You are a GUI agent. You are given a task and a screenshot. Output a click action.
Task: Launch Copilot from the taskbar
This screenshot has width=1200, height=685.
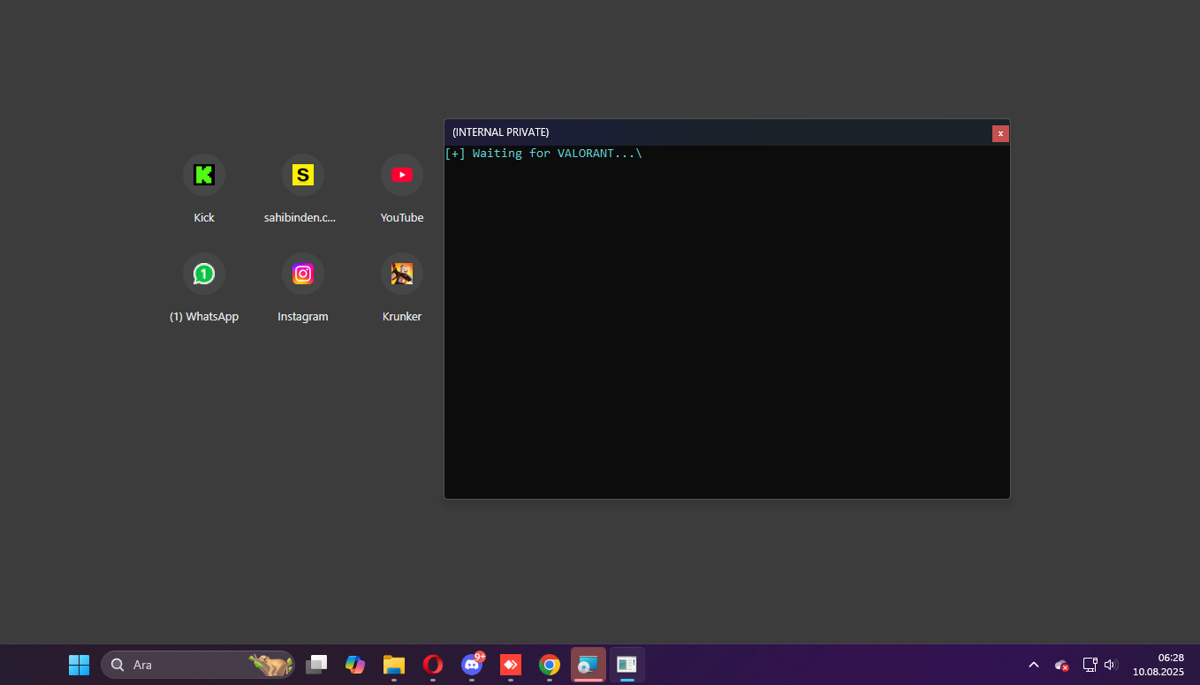coord(355,665)
